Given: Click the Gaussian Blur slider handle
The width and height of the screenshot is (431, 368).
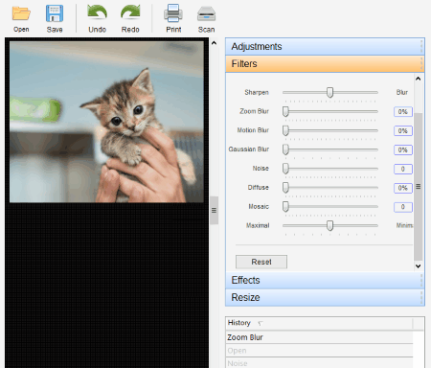Looking at the screenshot, I should [x=285, y=149].
